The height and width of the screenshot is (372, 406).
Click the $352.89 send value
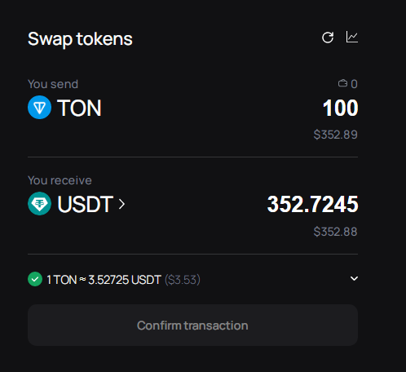(x=335, y=135)
